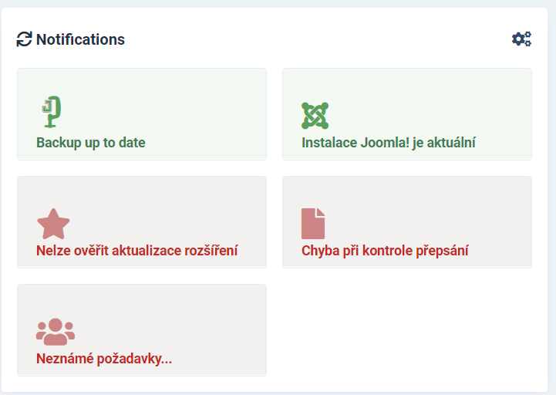Viewport: 556px width, 395px height.
Task: Click the red file document icon
Action: coord(313,224)
